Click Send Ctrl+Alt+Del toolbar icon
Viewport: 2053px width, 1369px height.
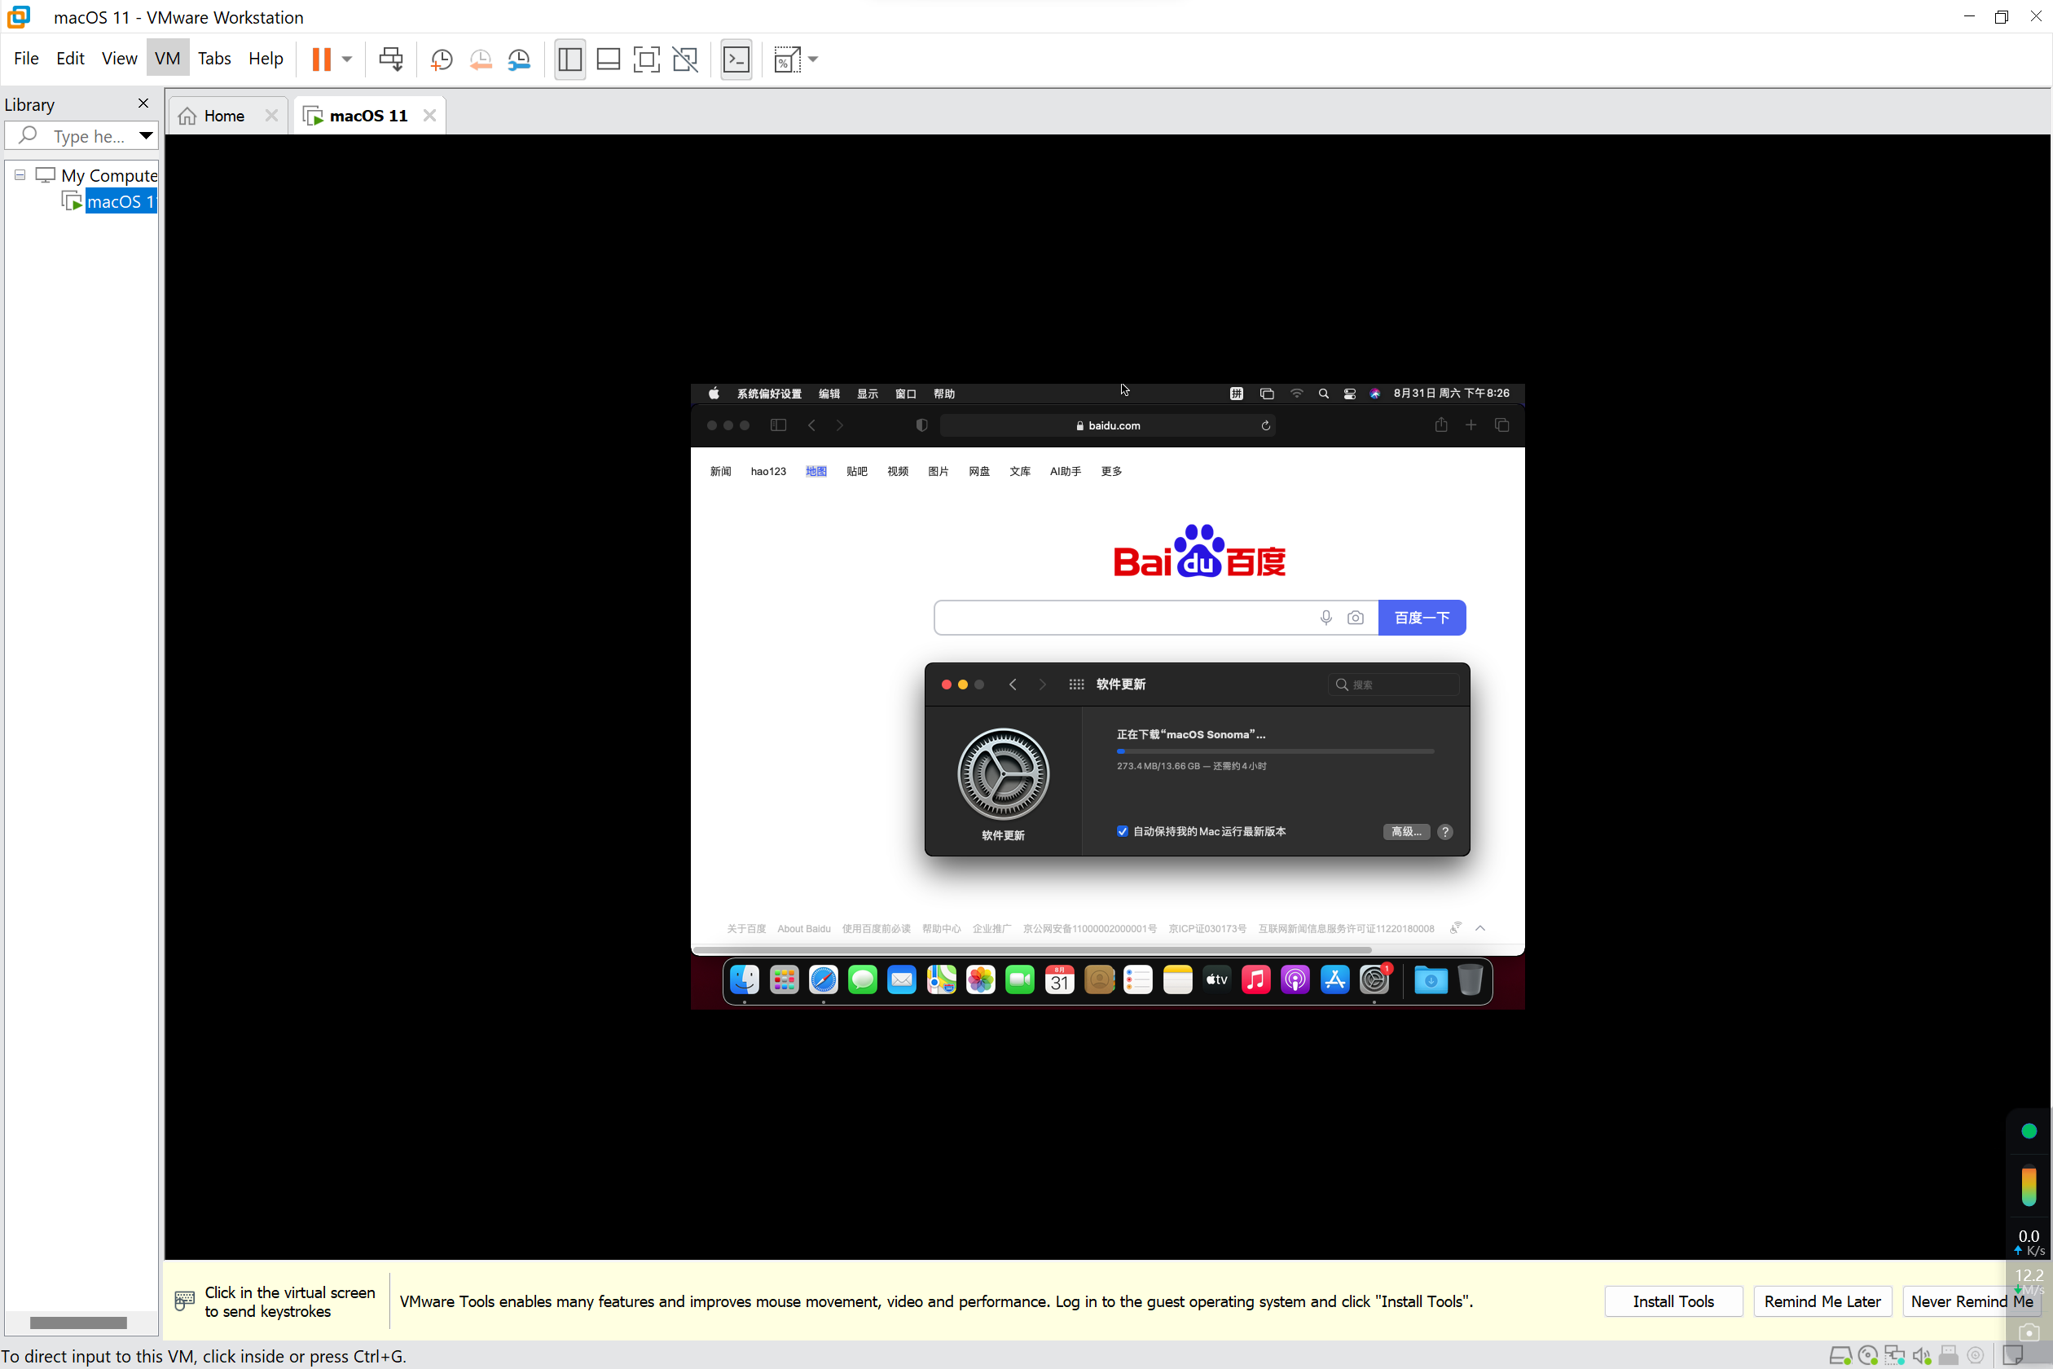click(390, 59)
